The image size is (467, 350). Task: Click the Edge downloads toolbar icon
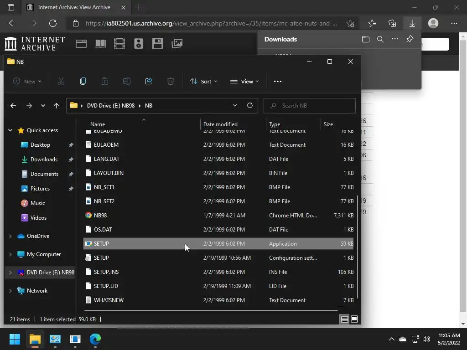coord(412,23)
